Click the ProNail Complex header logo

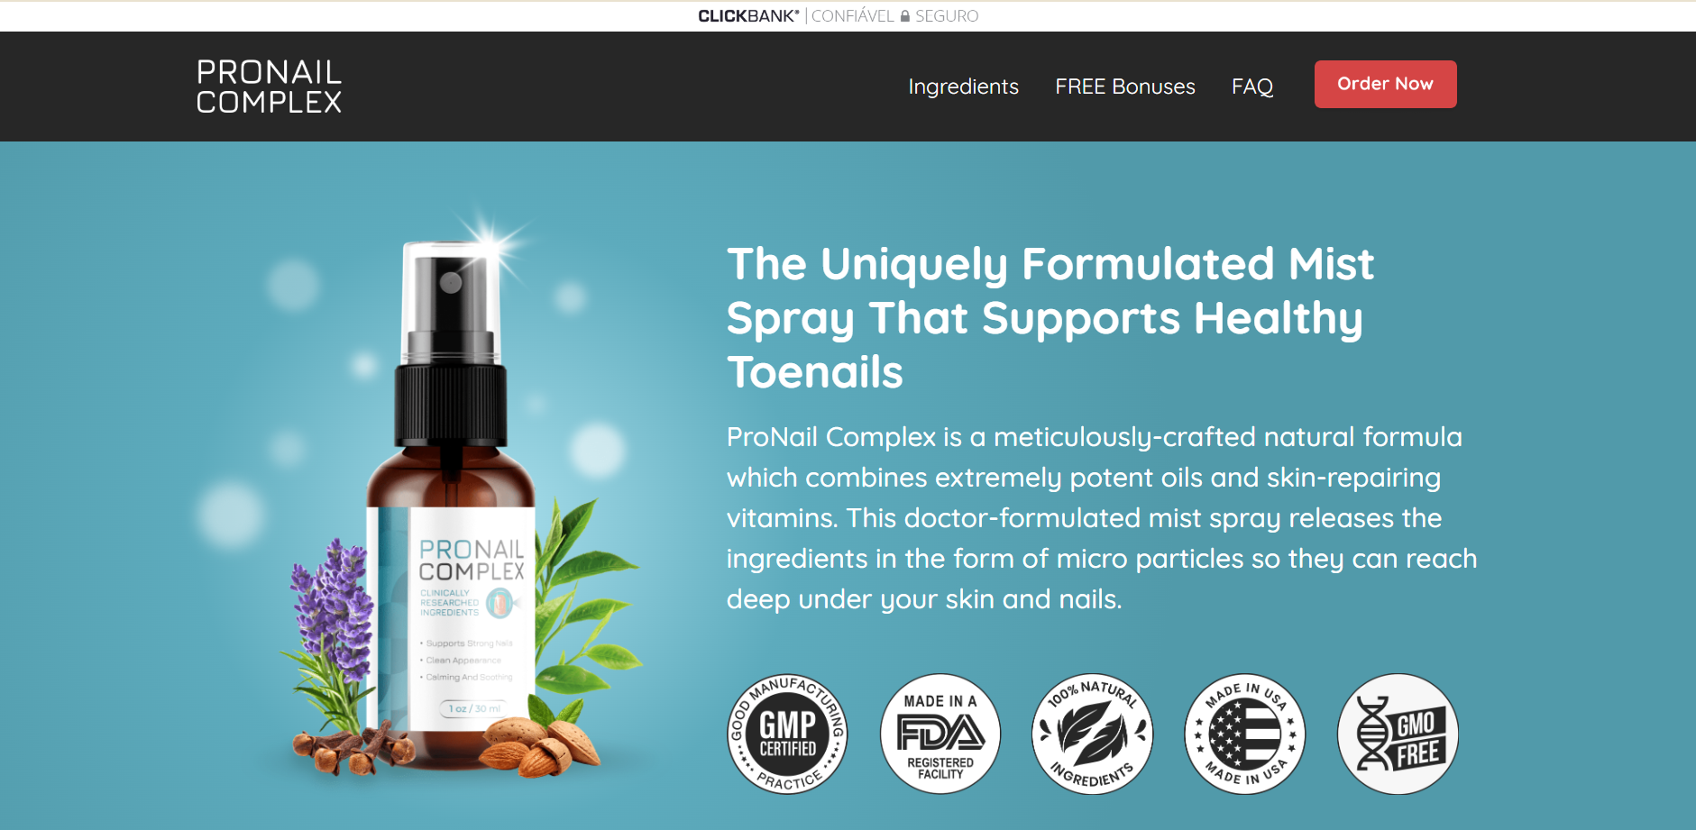pos(269,87)
